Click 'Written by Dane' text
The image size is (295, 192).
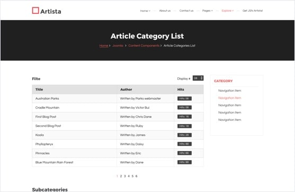(x=132, y=162)
